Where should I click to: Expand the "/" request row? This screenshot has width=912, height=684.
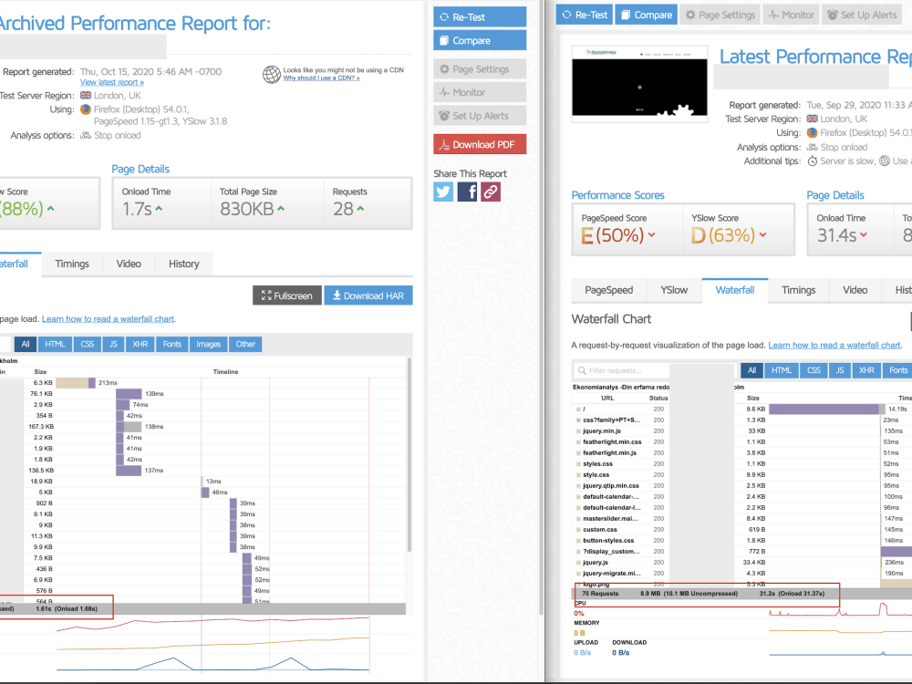tap(578, 409)
